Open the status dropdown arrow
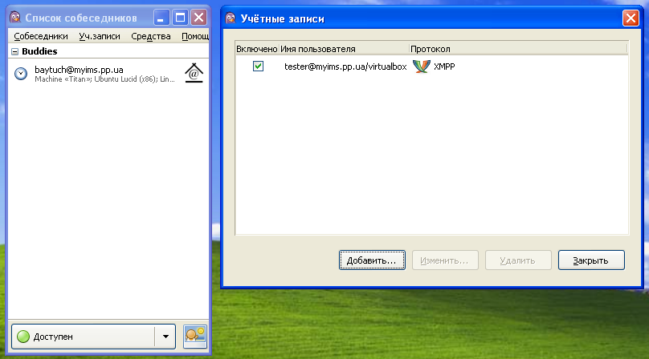Screen dimensions: 649x359 [x=165, y=337]
